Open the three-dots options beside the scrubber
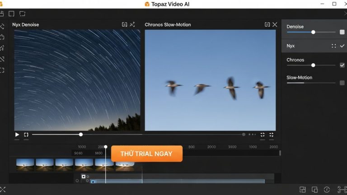The height and width of the screenshot is (195, 347). 252,135
